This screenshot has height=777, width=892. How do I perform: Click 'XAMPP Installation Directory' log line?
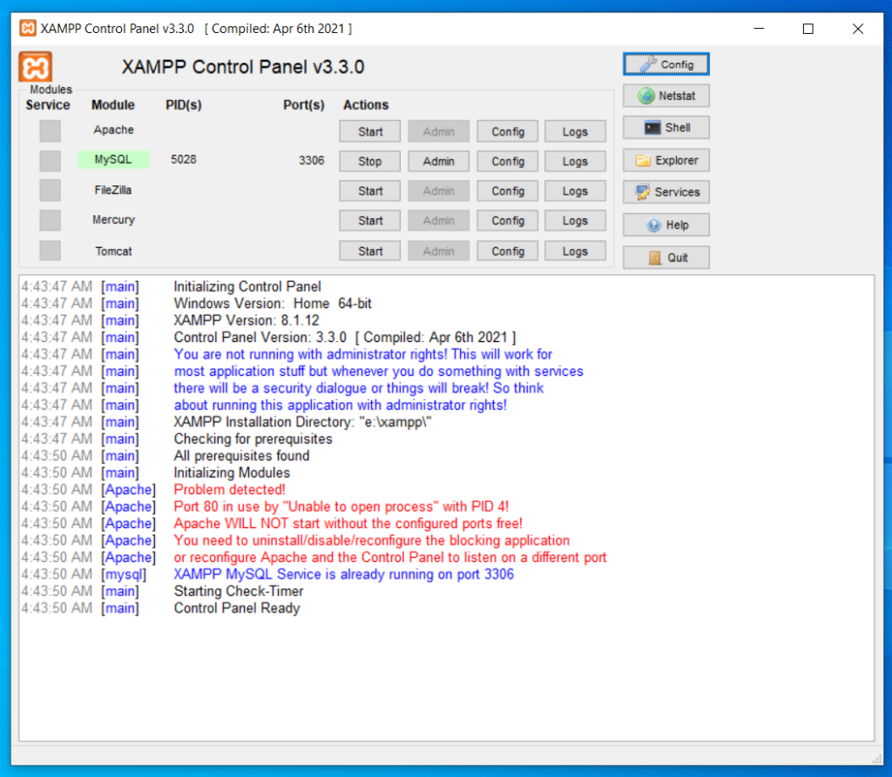(302, 422)
